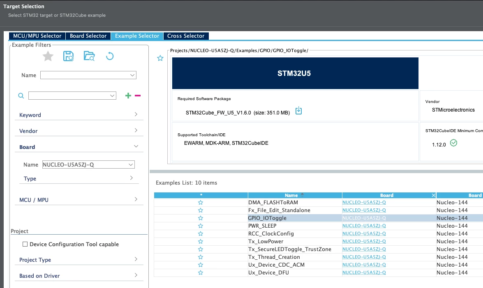
Task: Select the GPIO_IOToggle example name
Action: pyautogui.click(x=267, y=218)
